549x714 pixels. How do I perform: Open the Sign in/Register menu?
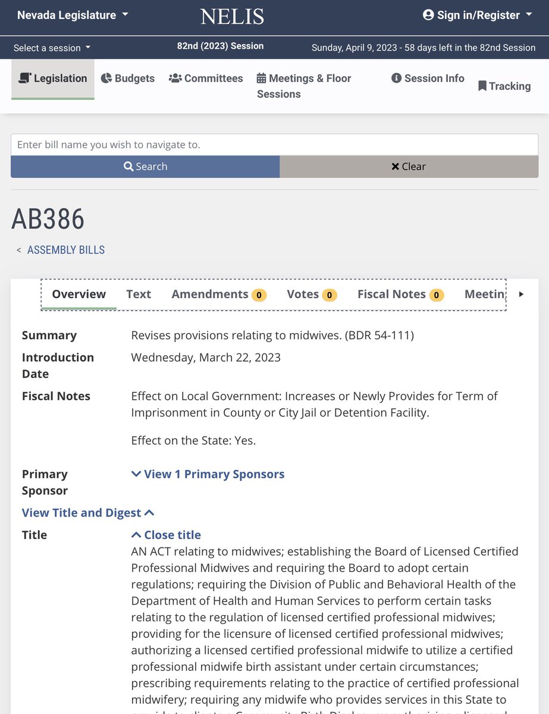pyautogui.click(x=477, y=15)
